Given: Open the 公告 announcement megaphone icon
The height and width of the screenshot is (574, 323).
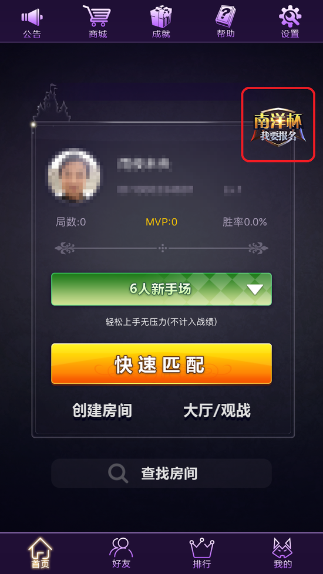Looking at the screenshot, I should pos(32,17).
